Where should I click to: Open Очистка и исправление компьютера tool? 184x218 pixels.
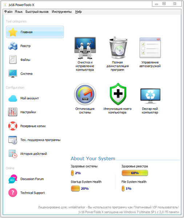(x=85, y=48)
